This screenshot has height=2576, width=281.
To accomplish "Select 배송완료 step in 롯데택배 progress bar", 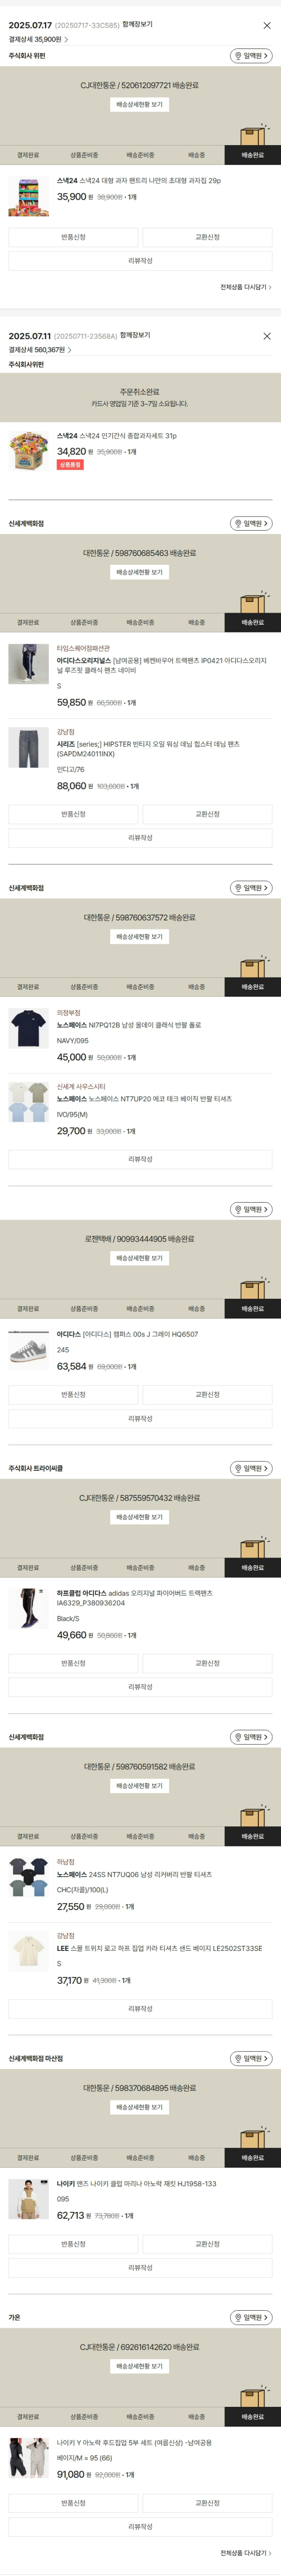I will [x=252, y=1308].
